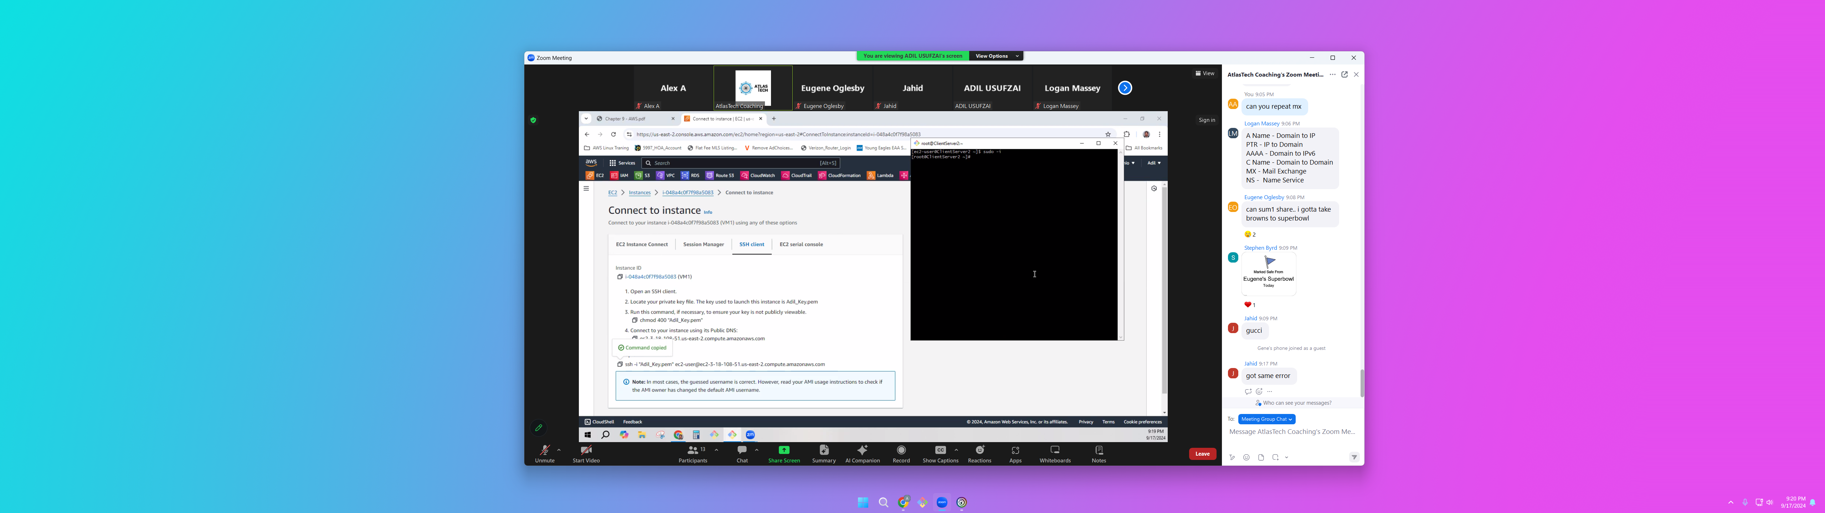Open the View menu at the top right

coord(1204,74)
